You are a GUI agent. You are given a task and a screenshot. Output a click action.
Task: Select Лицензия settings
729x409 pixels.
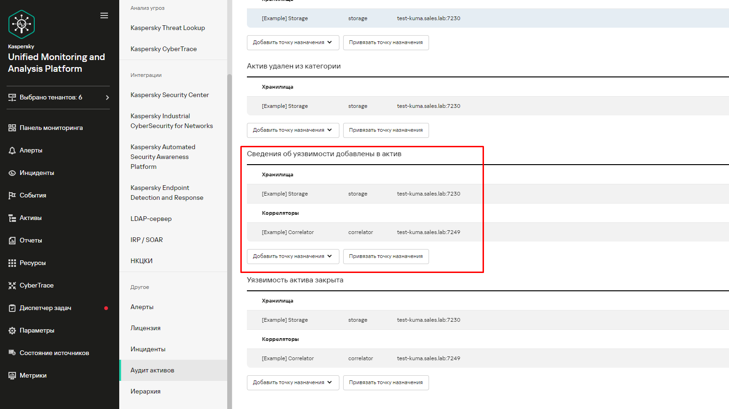tap(146, 328)
